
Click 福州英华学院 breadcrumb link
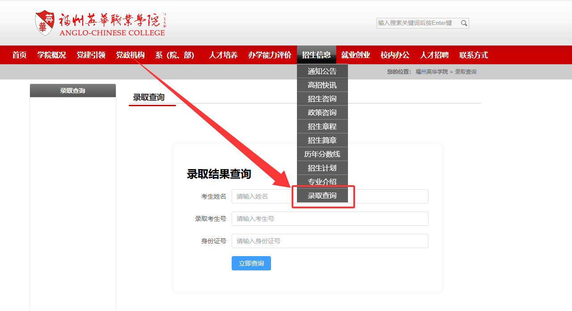coord(432,72)
